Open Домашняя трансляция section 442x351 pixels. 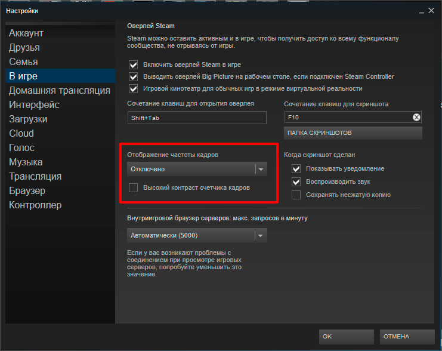pyautogui.click(x=60, y=90)
